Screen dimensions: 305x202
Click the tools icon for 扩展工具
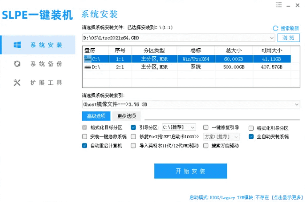17,82
